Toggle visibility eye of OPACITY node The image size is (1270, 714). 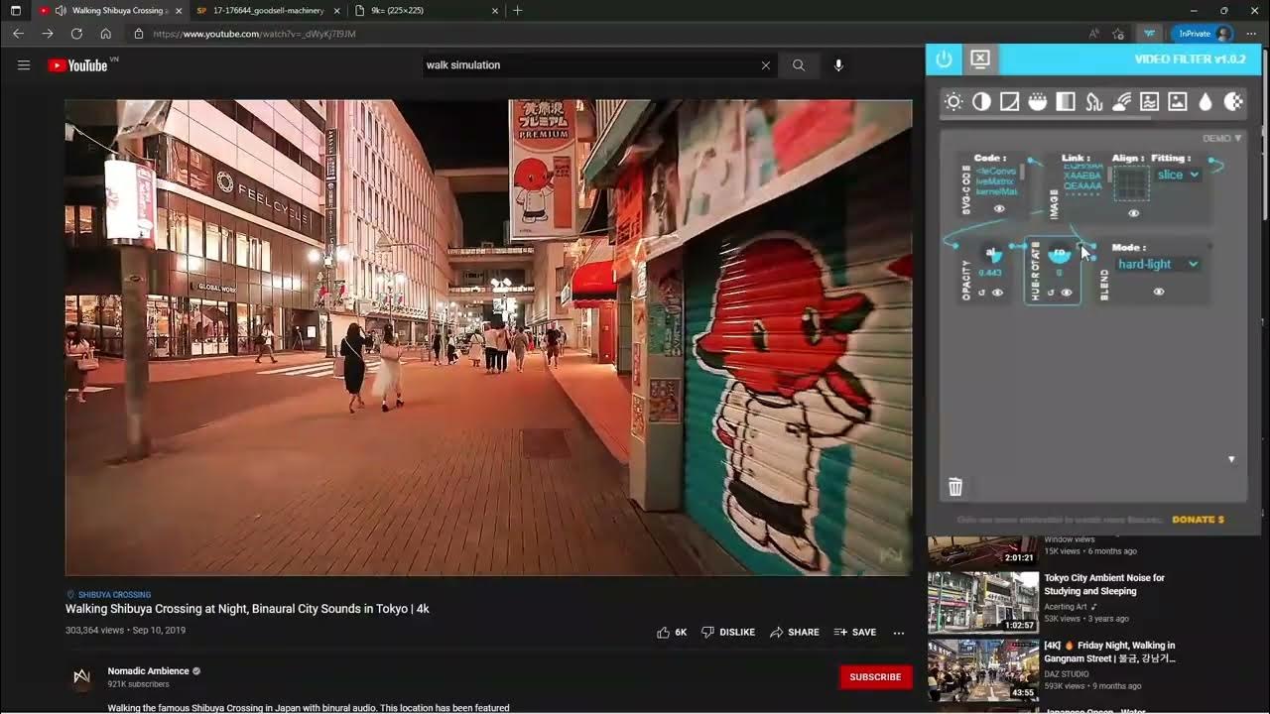[x=998, y=293]
